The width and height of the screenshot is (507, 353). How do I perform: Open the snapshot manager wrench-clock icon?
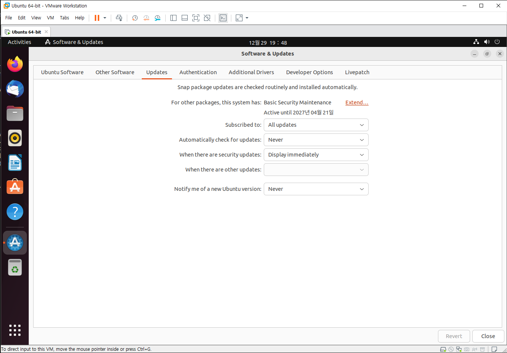click(x=157, y=18)
